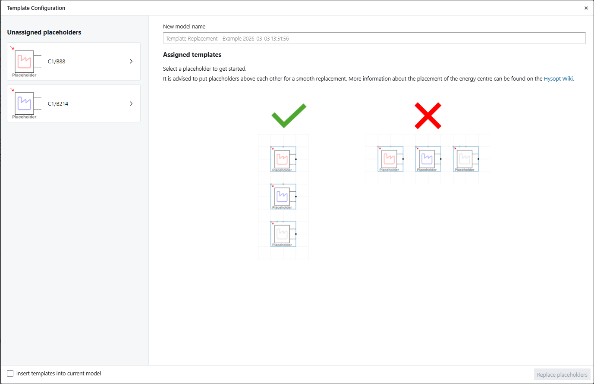Close the Template Configuration dialog
This screenshot has height=384, width=594.
[586, 8]
